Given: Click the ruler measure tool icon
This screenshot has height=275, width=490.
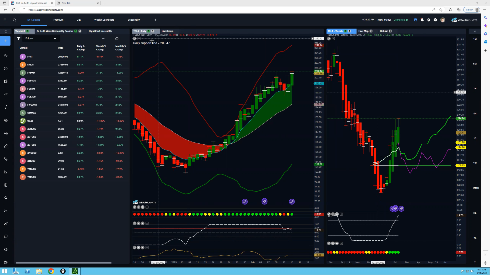Looking at the screenshot, I should coord(6,159).
